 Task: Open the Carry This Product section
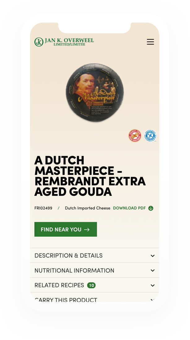click(95, 297)
